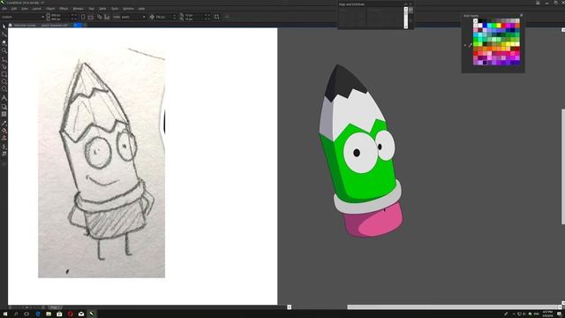Viewport: 565px width, 318px height.
Task: Open the Layout menu
Action: click(x=37, y=9)
